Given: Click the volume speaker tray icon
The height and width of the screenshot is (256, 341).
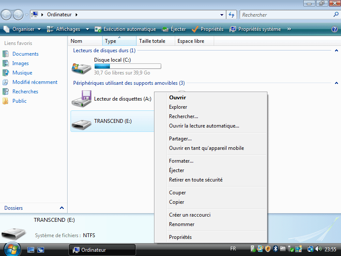Looking at the screenshot, I should (x=318, y=249).
